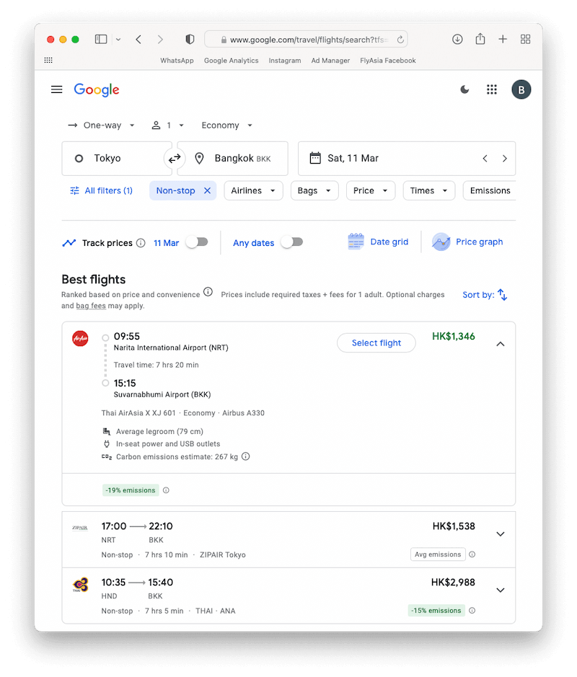Open the Economy cabin class dropdown
577x677 pixels.
click(x=226, y=125)
